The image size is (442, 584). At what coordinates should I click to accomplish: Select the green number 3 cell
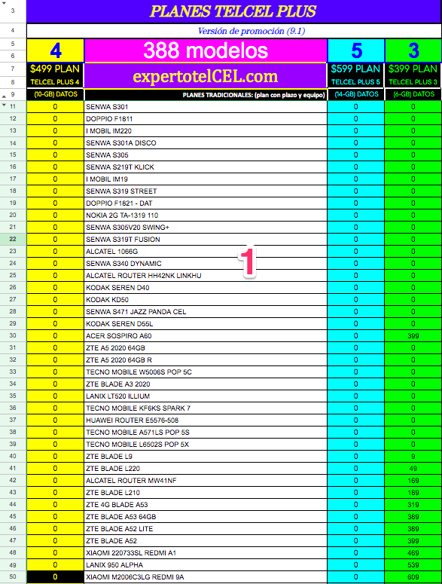(413, 50)
